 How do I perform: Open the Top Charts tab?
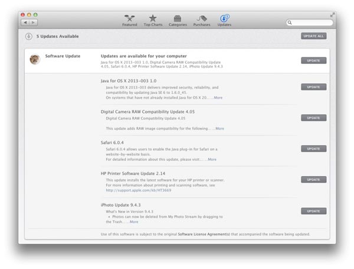click(x=153, y=20)
